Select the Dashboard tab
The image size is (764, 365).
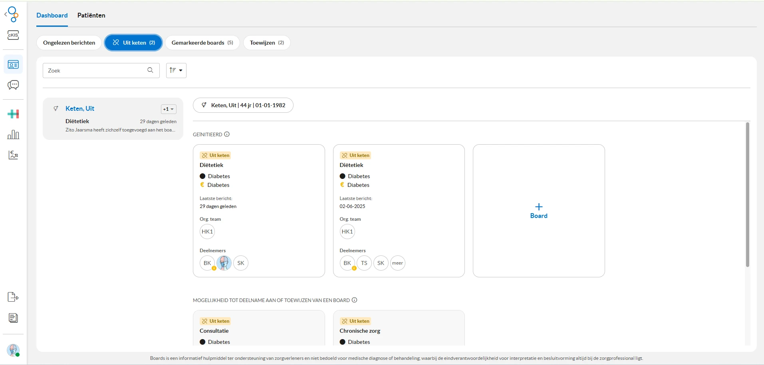point(52,15)
